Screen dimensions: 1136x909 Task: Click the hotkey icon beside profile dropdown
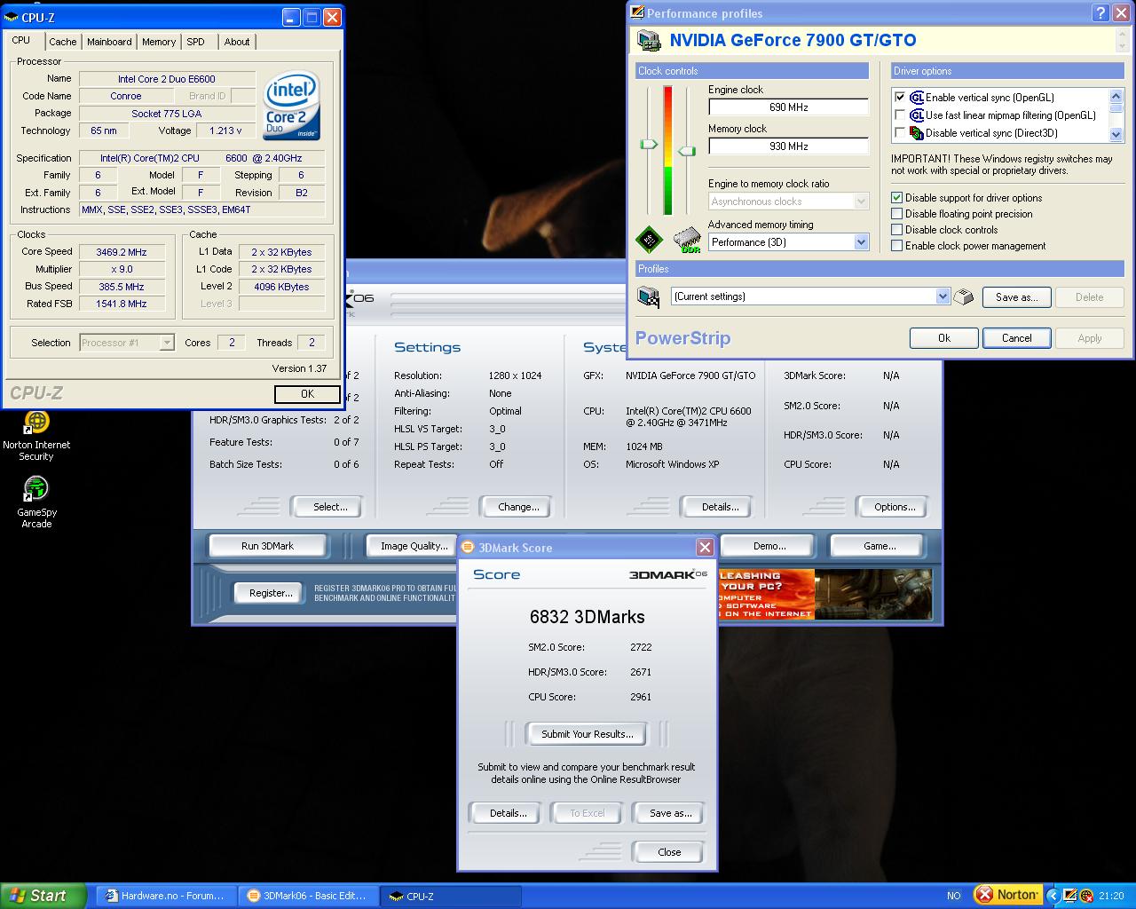[964, 296]
